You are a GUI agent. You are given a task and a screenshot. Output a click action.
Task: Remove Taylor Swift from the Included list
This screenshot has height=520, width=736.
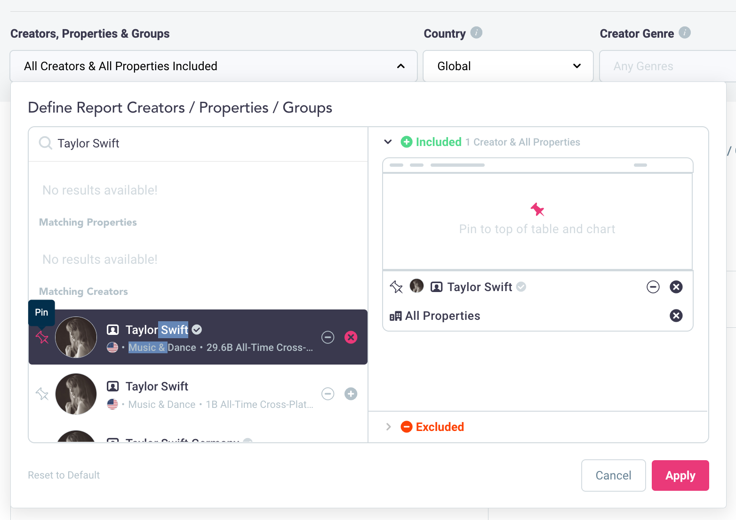(676, 287)
